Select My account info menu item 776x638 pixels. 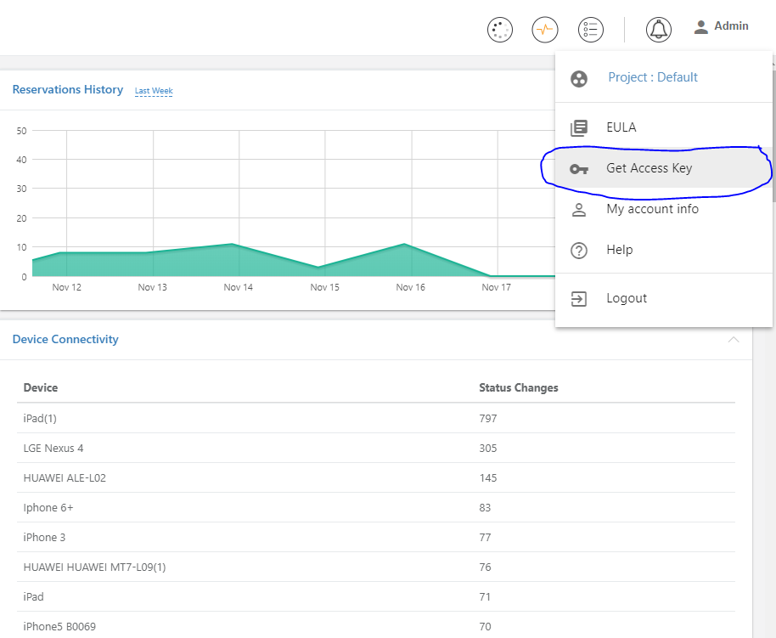pyautogui.click(x=652, y=209)
